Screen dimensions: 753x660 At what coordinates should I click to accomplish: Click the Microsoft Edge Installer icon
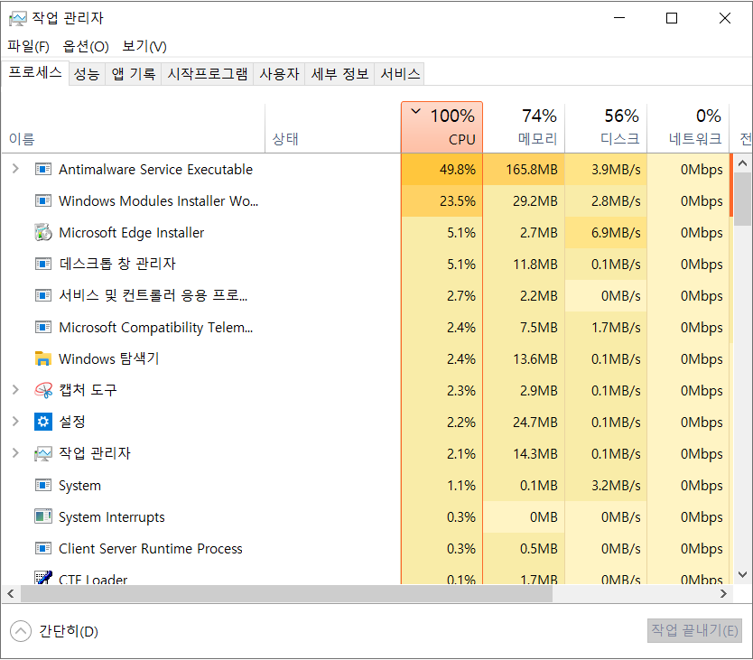pyautogui.click(x=43, y=232)
